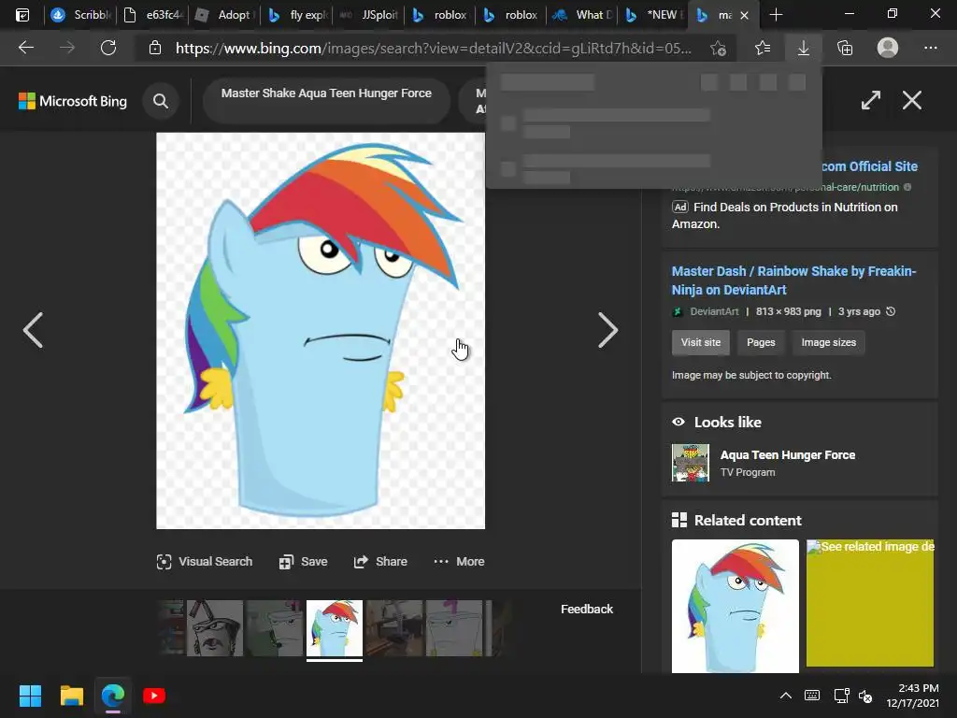Select the grayscale Master Shake filmstrip thumbnail
This screenshot has height=718, width=957.
(215, 628)
